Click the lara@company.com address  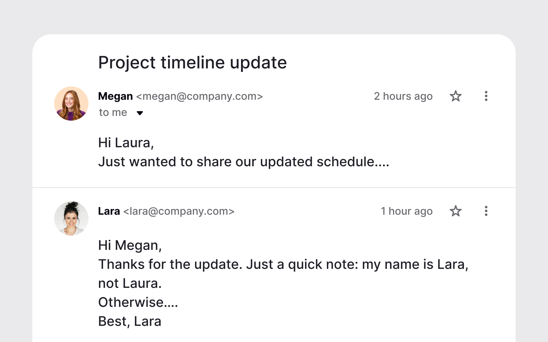179,211
